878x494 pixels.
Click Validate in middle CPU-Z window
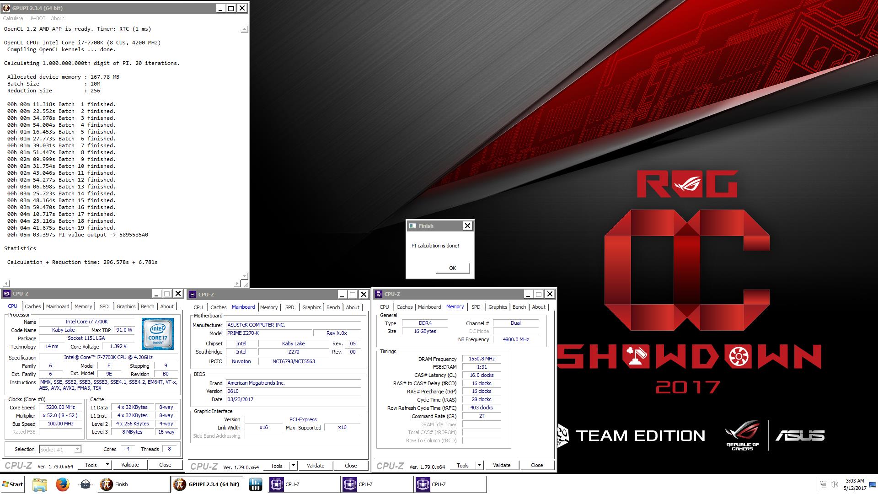point(316,466)
